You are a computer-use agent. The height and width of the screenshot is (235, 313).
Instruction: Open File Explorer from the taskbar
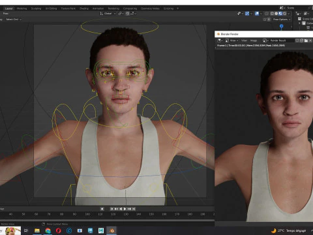click(x=37, y=230)
